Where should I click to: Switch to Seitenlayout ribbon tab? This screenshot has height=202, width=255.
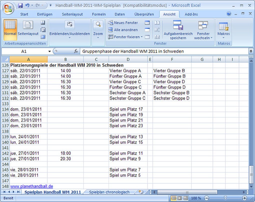[x=72, y=14]
